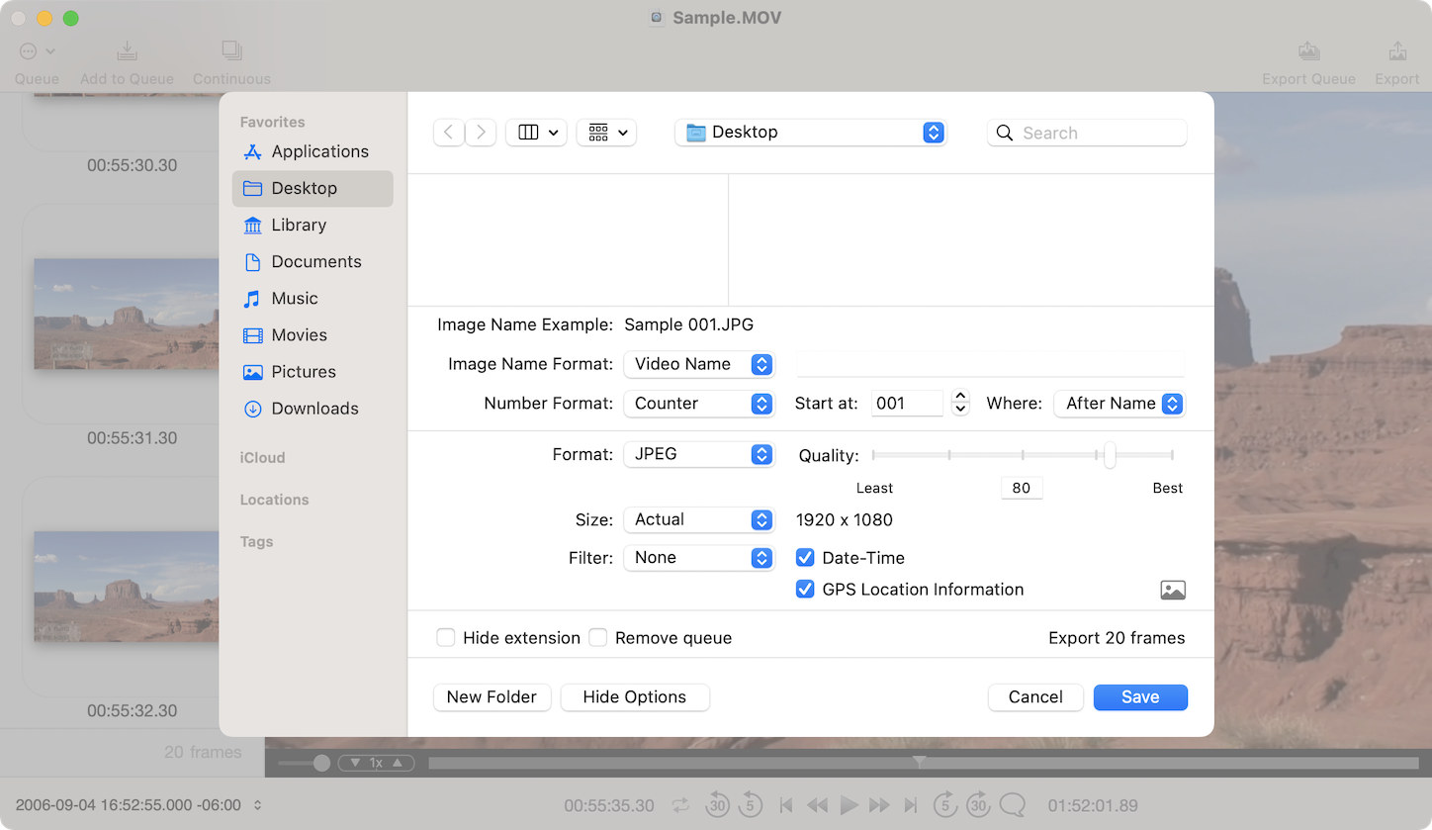
Task: Click the Export toolbar icon
Action: [1397, 50]
